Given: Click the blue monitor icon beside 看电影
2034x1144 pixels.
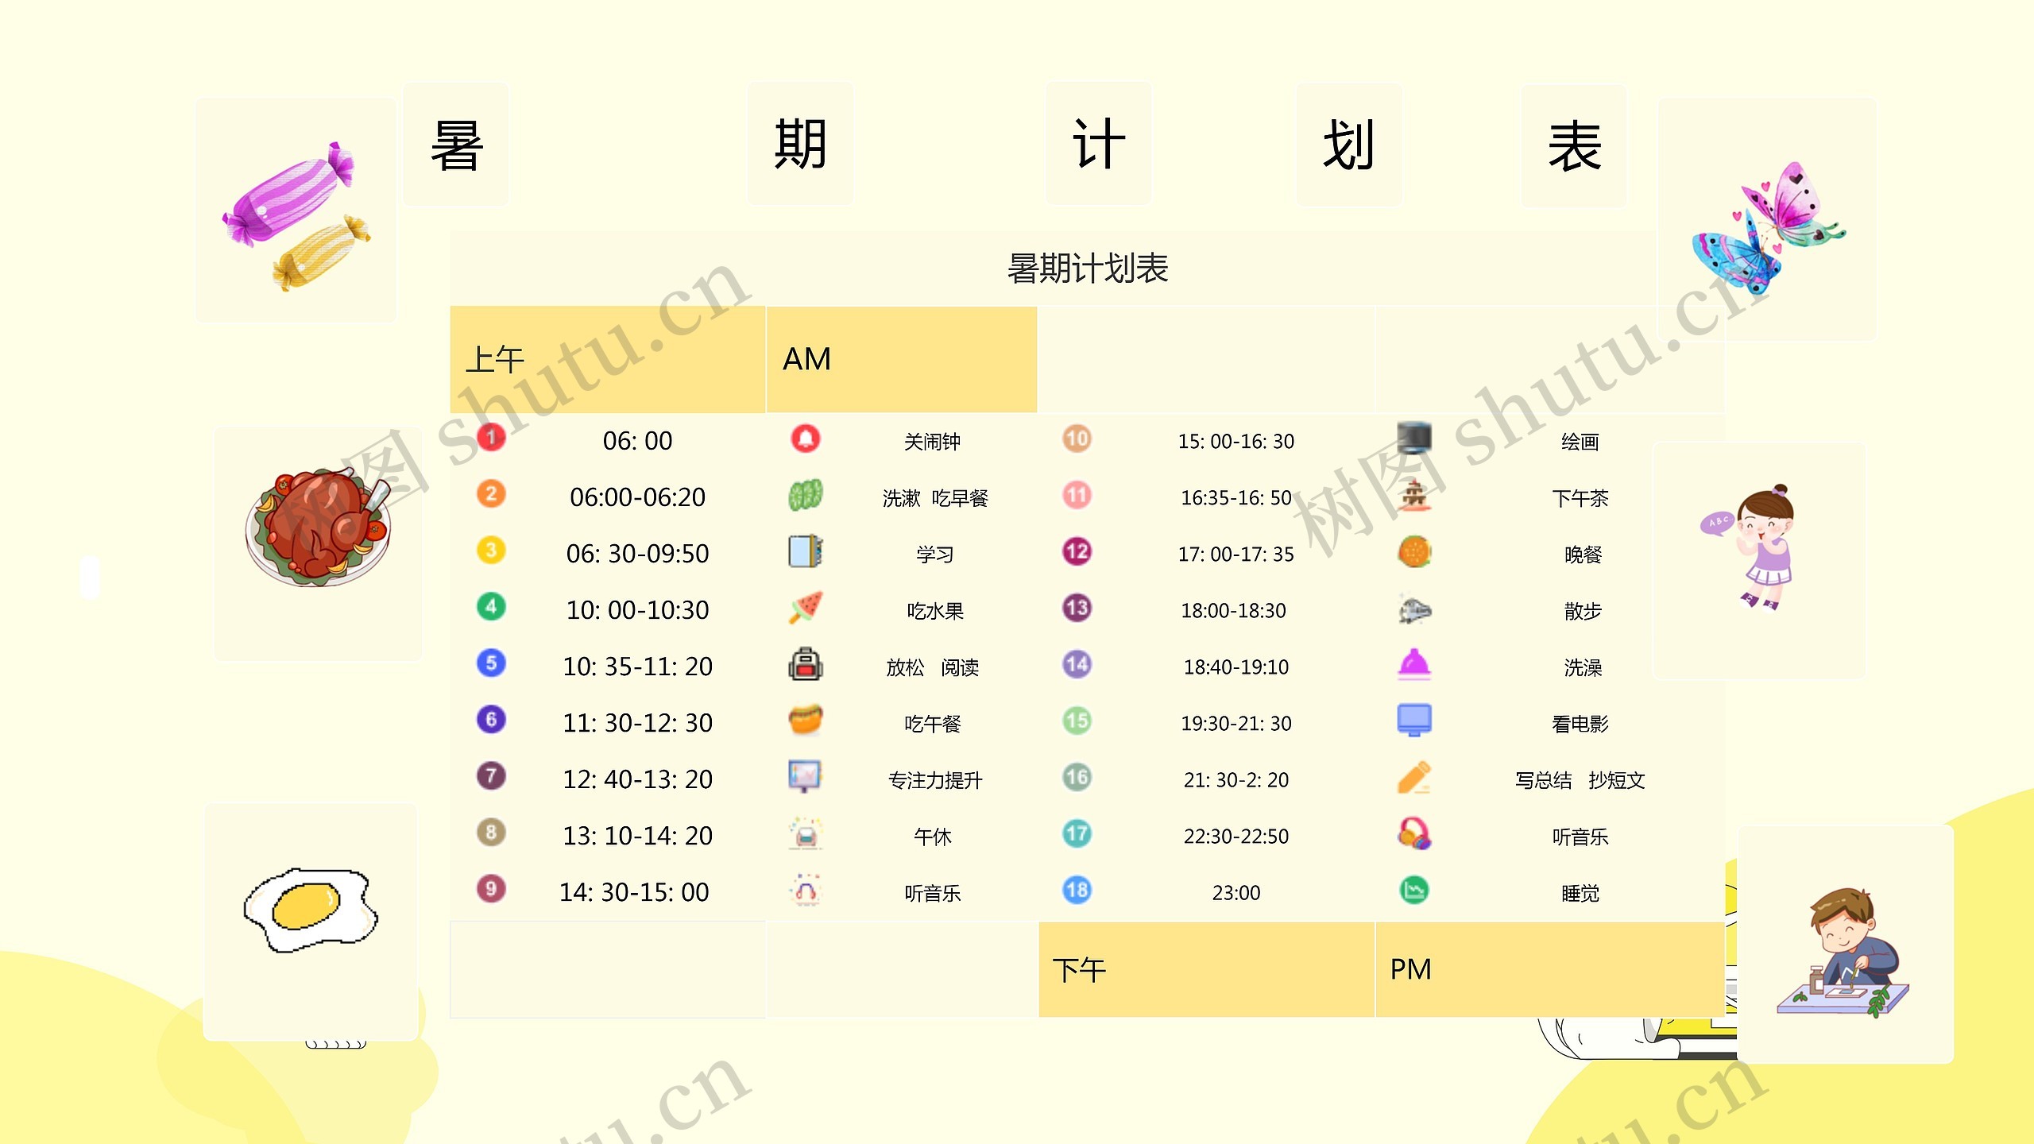Looking at the screenshot, I should (1414, 721).
